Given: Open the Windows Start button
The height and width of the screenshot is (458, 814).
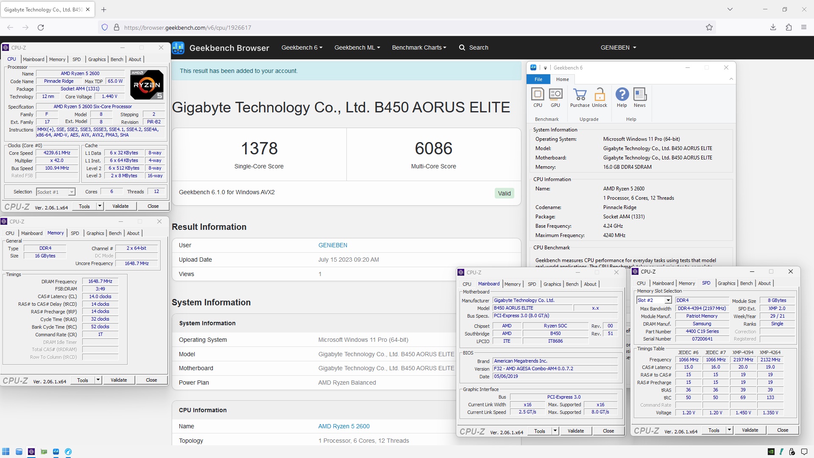Looking at the screenshot, I should click(x=6, y=452).
